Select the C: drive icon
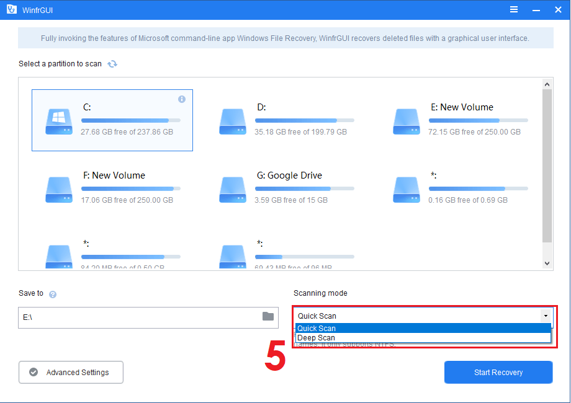This screenshot has width=571, height=403. click(59, 121)
